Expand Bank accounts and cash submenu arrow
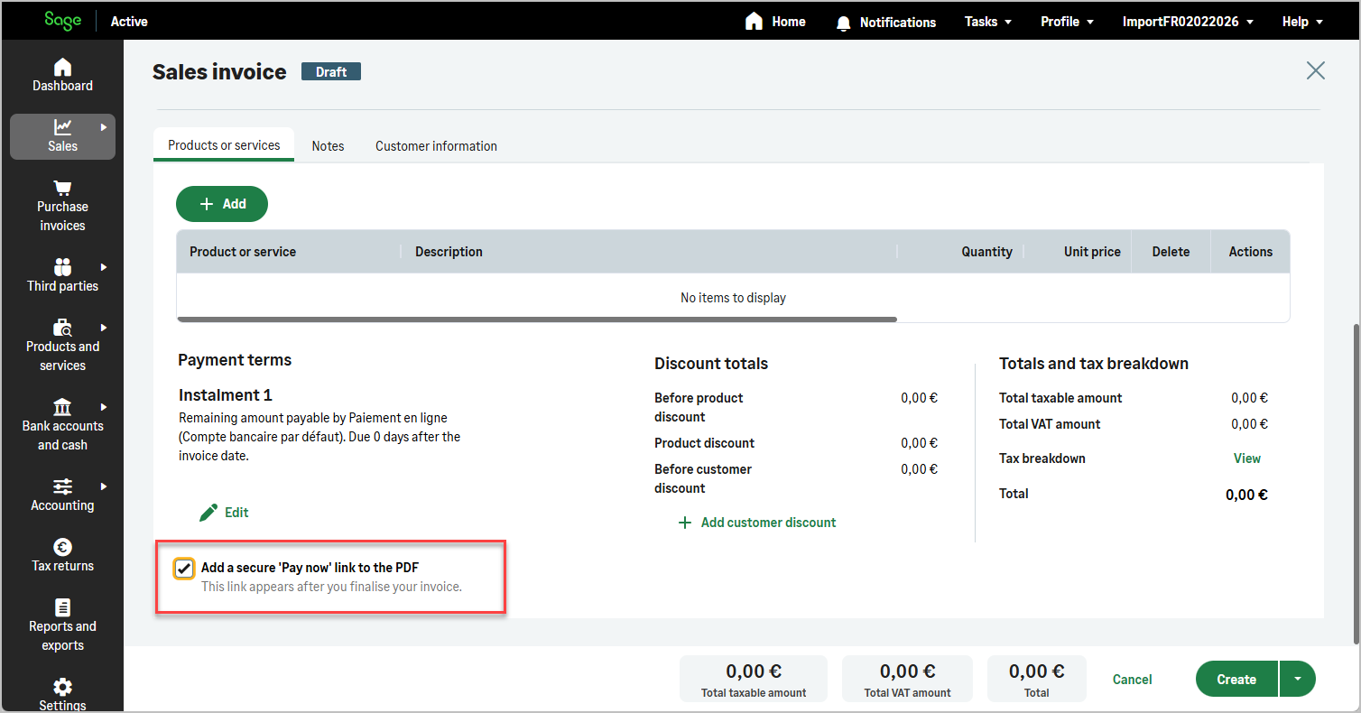The height and width of the screenshot is (713, 1361). coord(104,407)
